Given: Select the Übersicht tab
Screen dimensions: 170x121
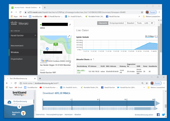Looking at the screenshot, I should (x=103, y=23).
